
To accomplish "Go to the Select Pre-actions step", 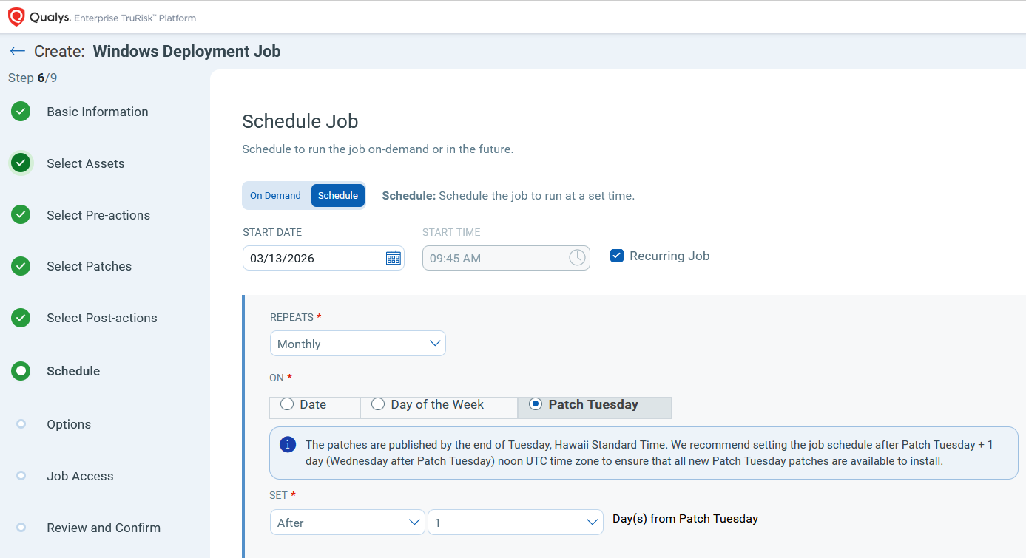I will tap(98, 215).
